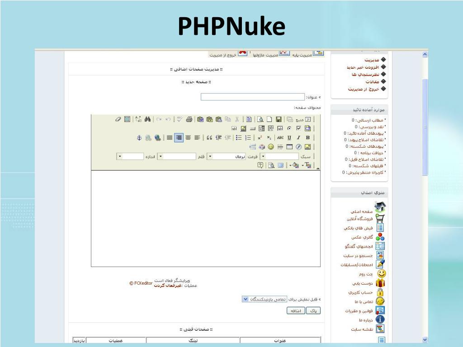Open the فرمت format dropdown showing نرمال

coord(227,156)
